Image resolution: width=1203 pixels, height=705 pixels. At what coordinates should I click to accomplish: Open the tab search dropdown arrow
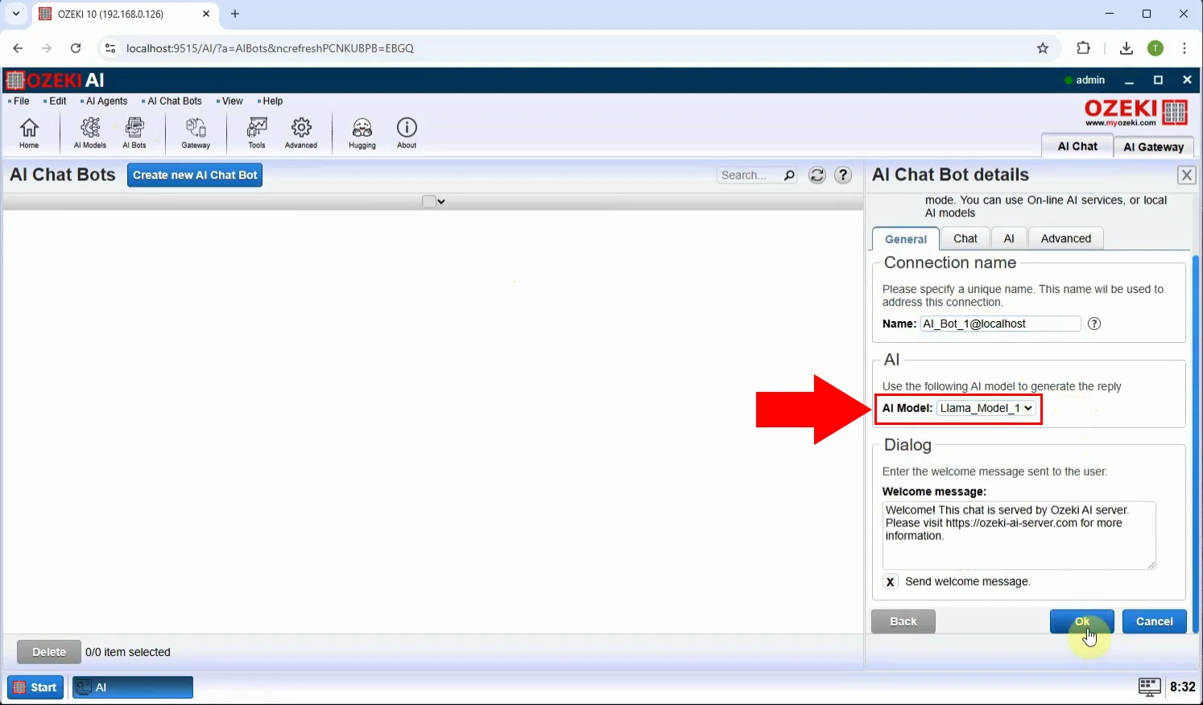pyautogui.click(x=15, y=14)
